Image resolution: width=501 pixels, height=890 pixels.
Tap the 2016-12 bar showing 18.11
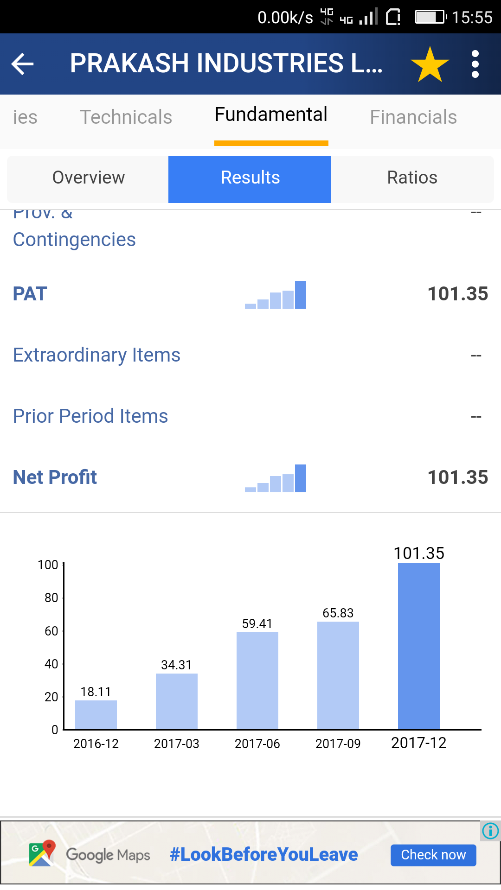click(96, 715)
